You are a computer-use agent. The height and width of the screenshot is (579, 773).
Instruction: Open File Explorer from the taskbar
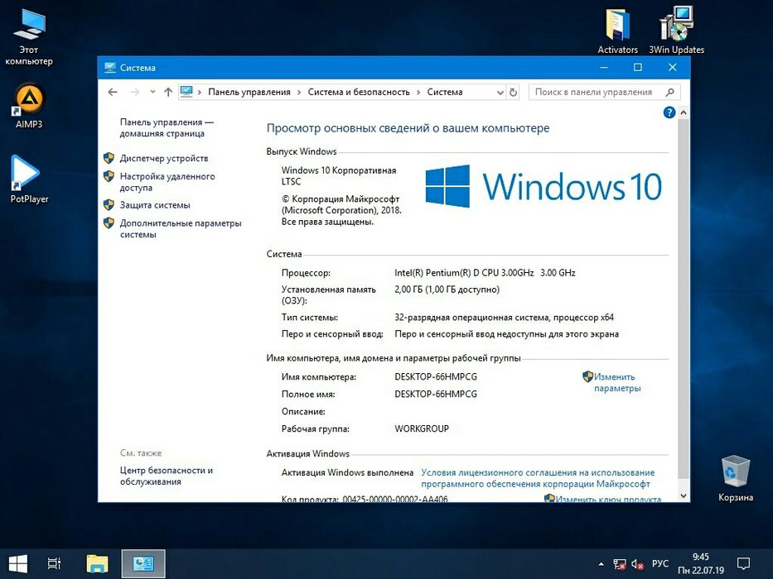coord(97,564)
